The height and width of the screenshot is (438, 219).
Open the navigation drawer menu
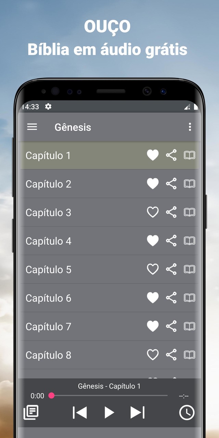(x=32, y=127)
